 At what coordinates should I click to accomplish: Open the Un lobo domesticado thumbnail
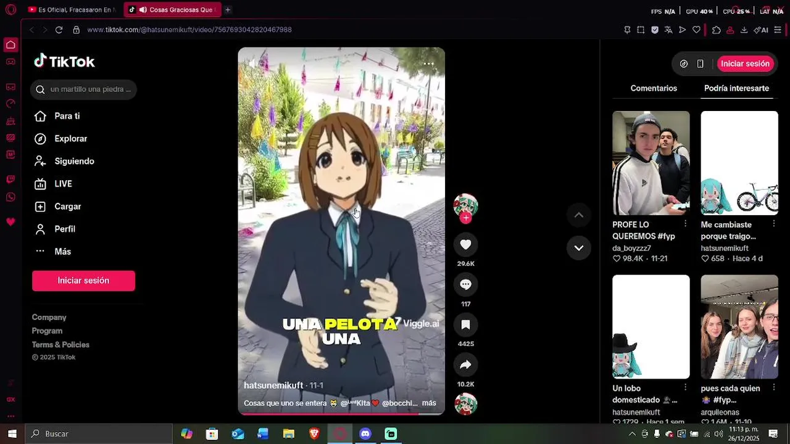click(651, 327)
